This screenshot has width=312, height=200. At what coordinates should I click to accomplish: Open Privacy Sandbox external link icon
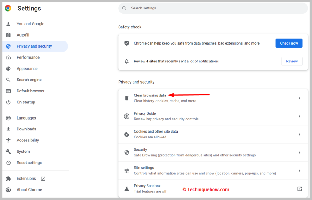coord(300,189)
